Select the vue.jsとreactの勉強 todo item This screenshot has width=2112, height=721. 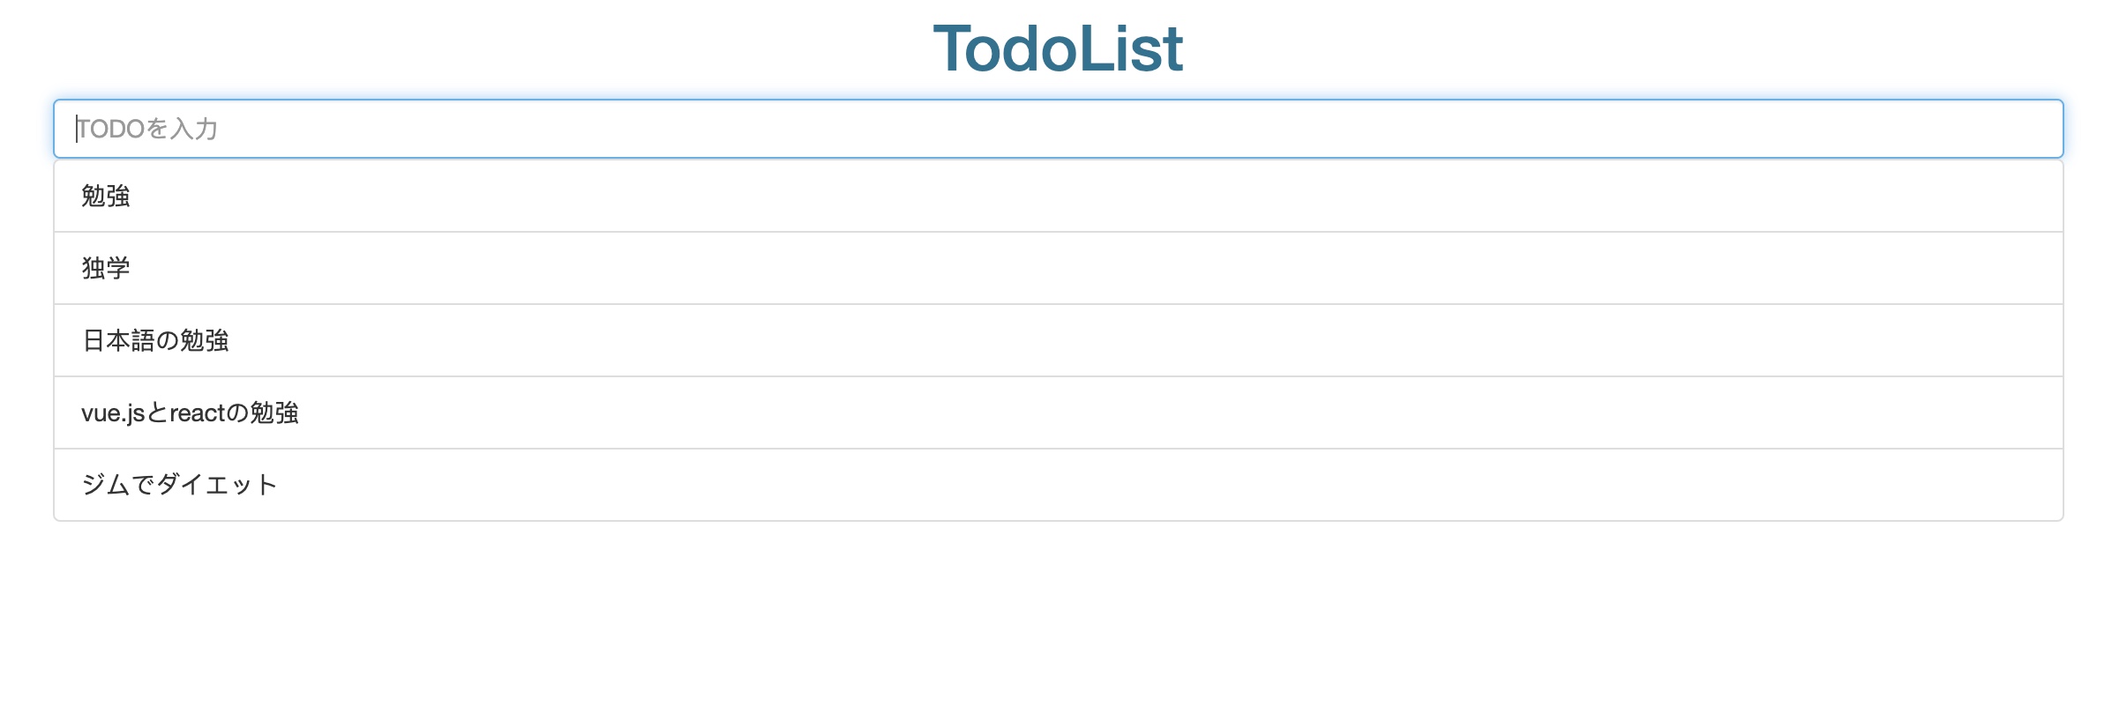(1057, 413)
